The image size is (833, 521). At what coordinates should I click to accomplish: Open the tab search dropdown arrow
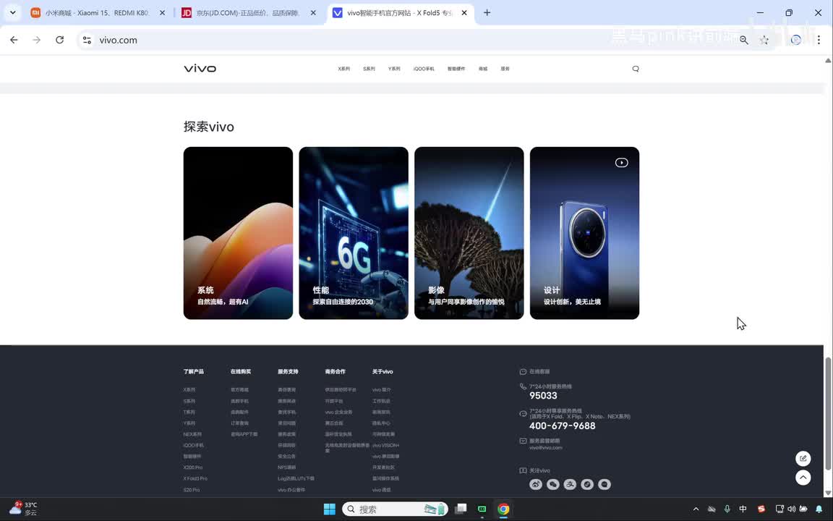[13, 13]
